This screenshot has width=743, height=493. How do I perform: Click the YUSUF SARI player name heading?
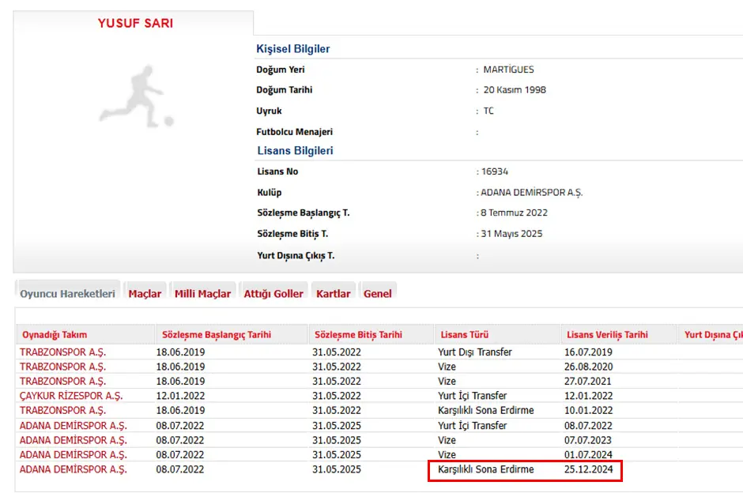135,23
